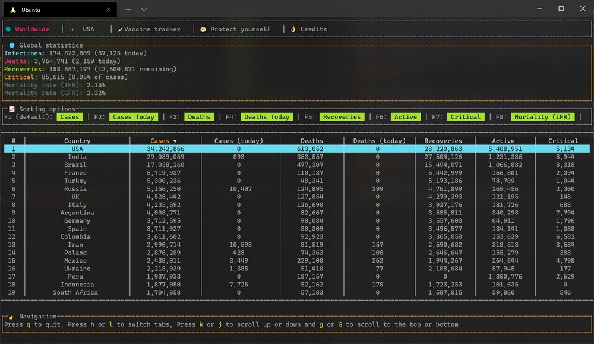
Task: Click Italy in the country list
Action: coord(77,204)
